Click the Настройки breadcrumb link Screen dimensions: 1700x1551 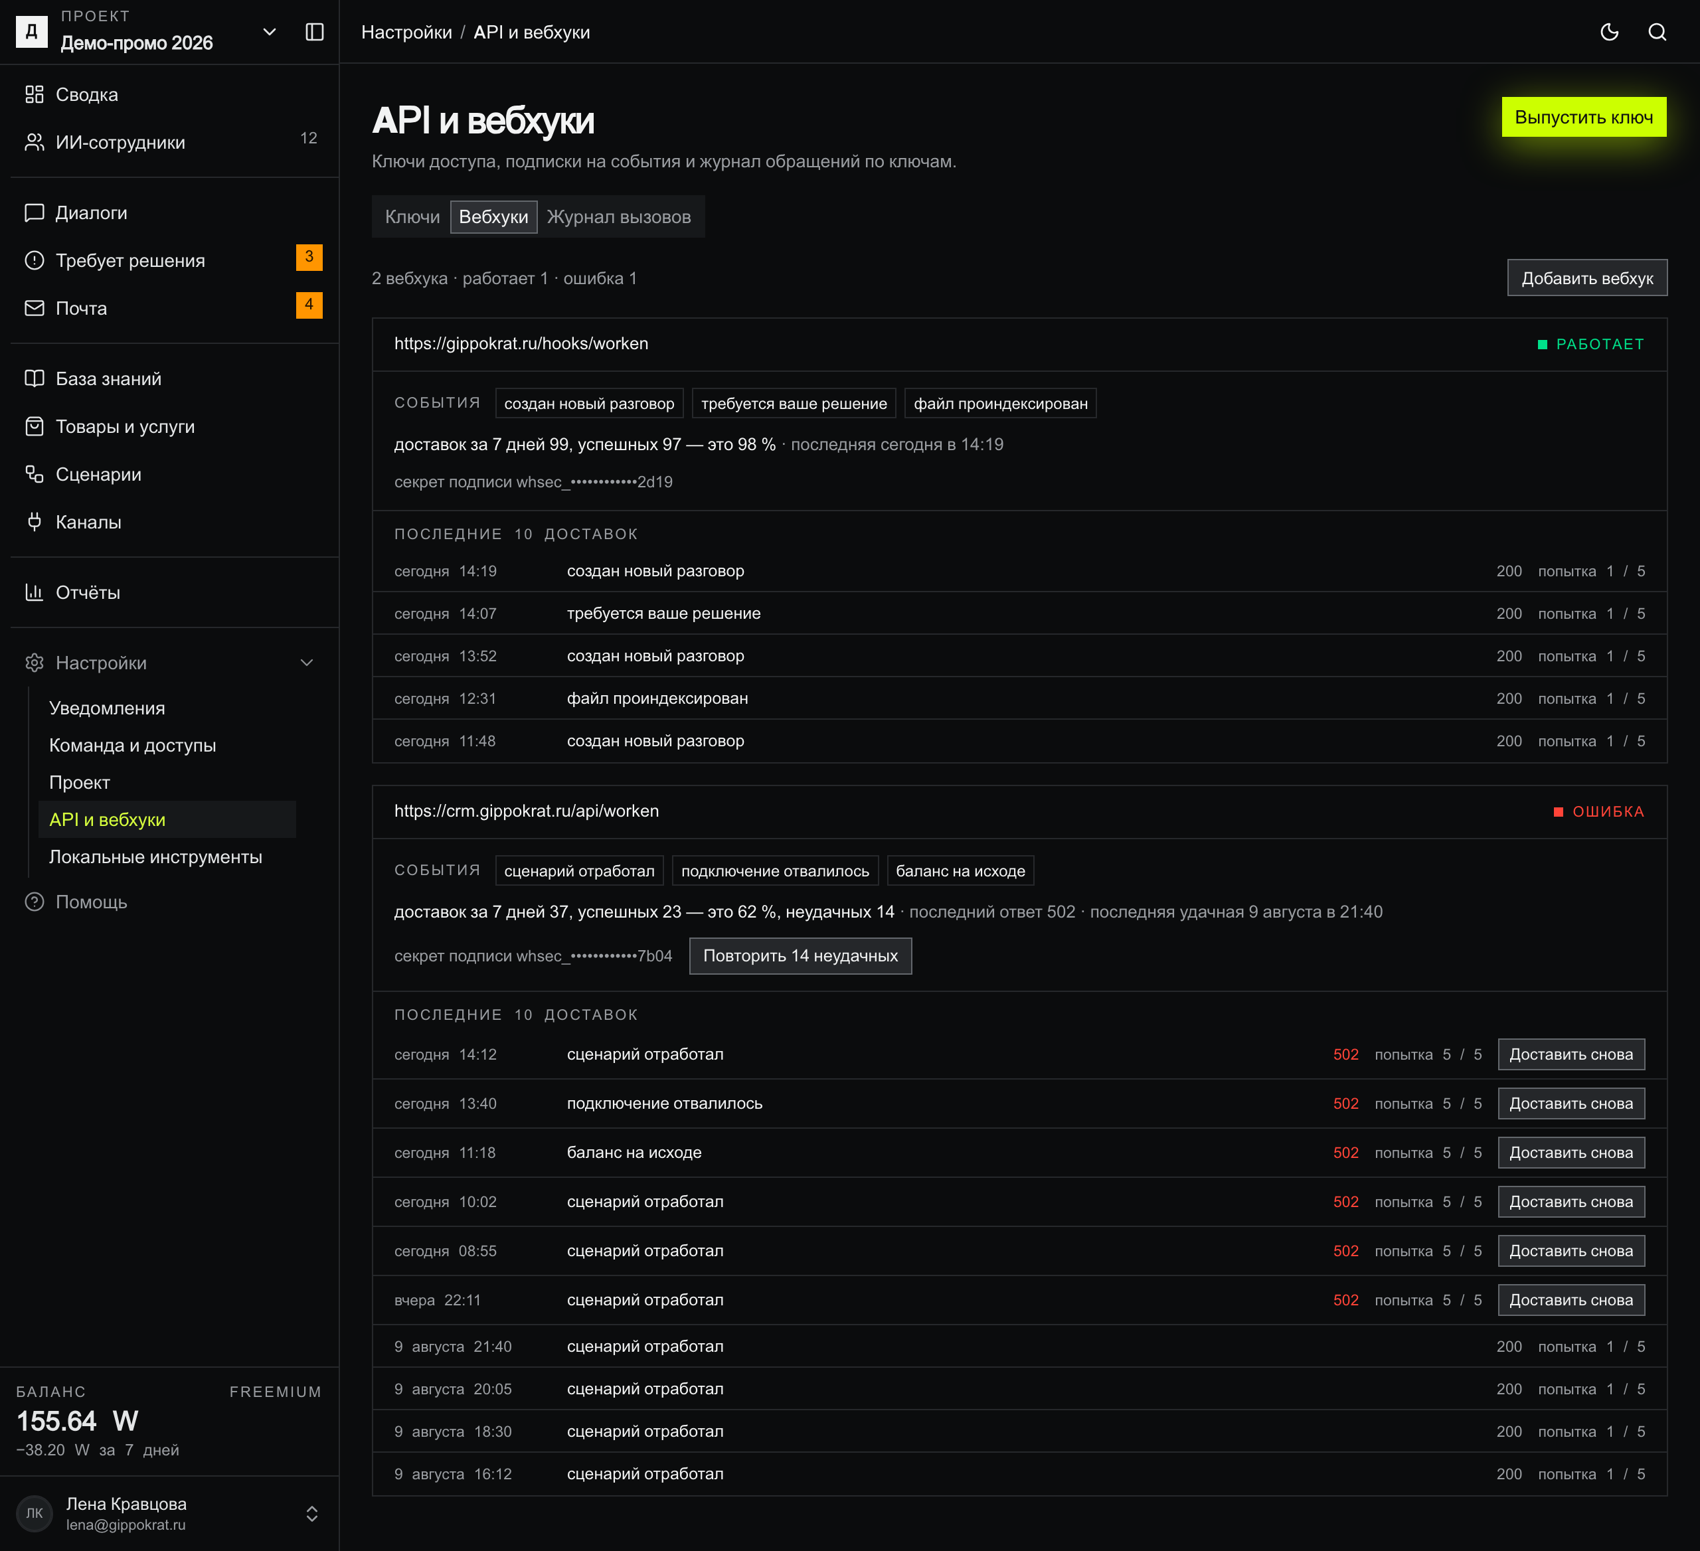(406, 32)
